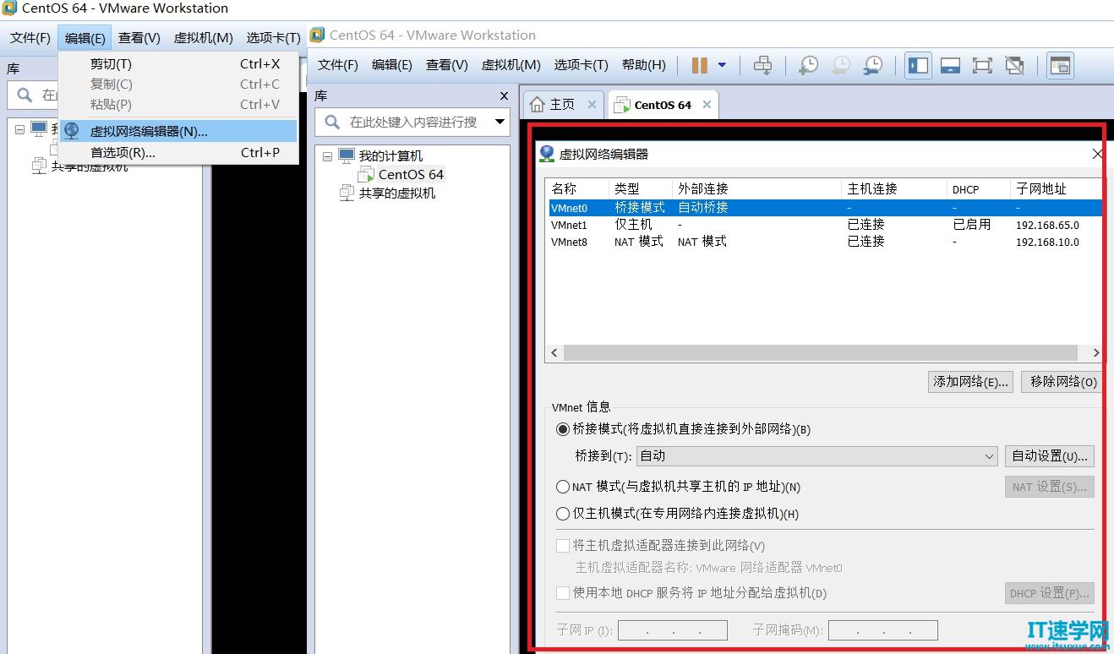Viewport: 1114px width, 654px height.
Task: Open 文件(F) menu in the outer window
Action: pos(30,38)
